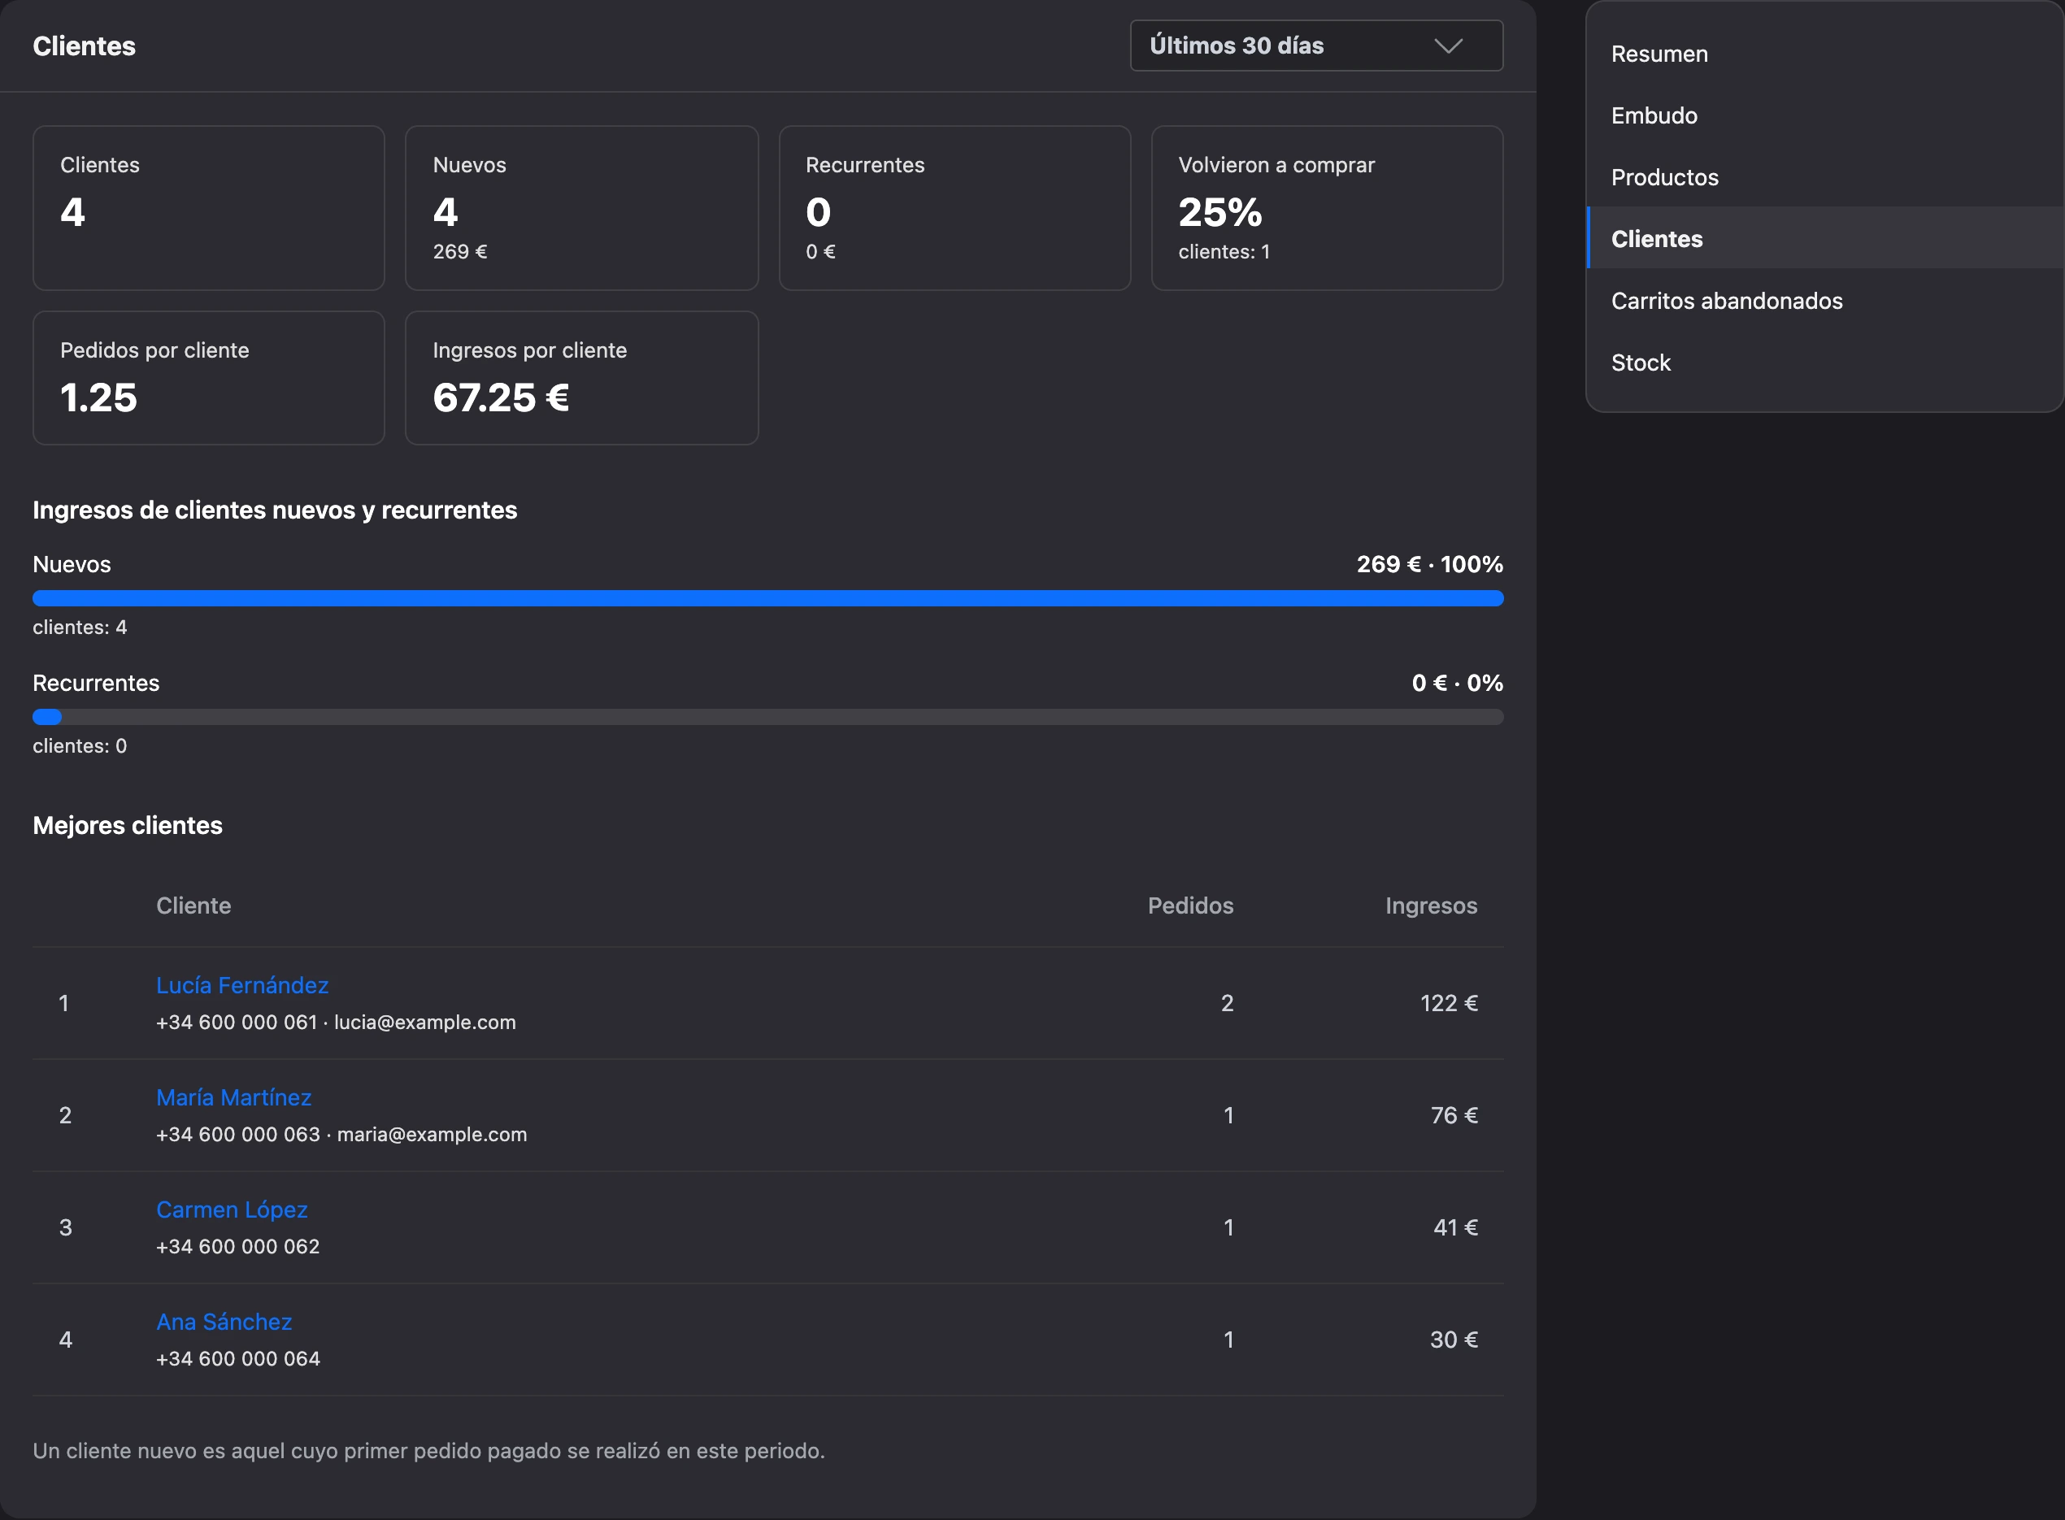Click contact line +34 600 000 061 · lucia@example.com

tap(336, 1023)
